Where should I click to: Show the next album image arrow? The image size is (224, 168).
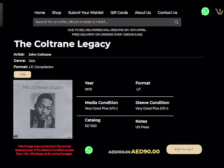[69, 109]
